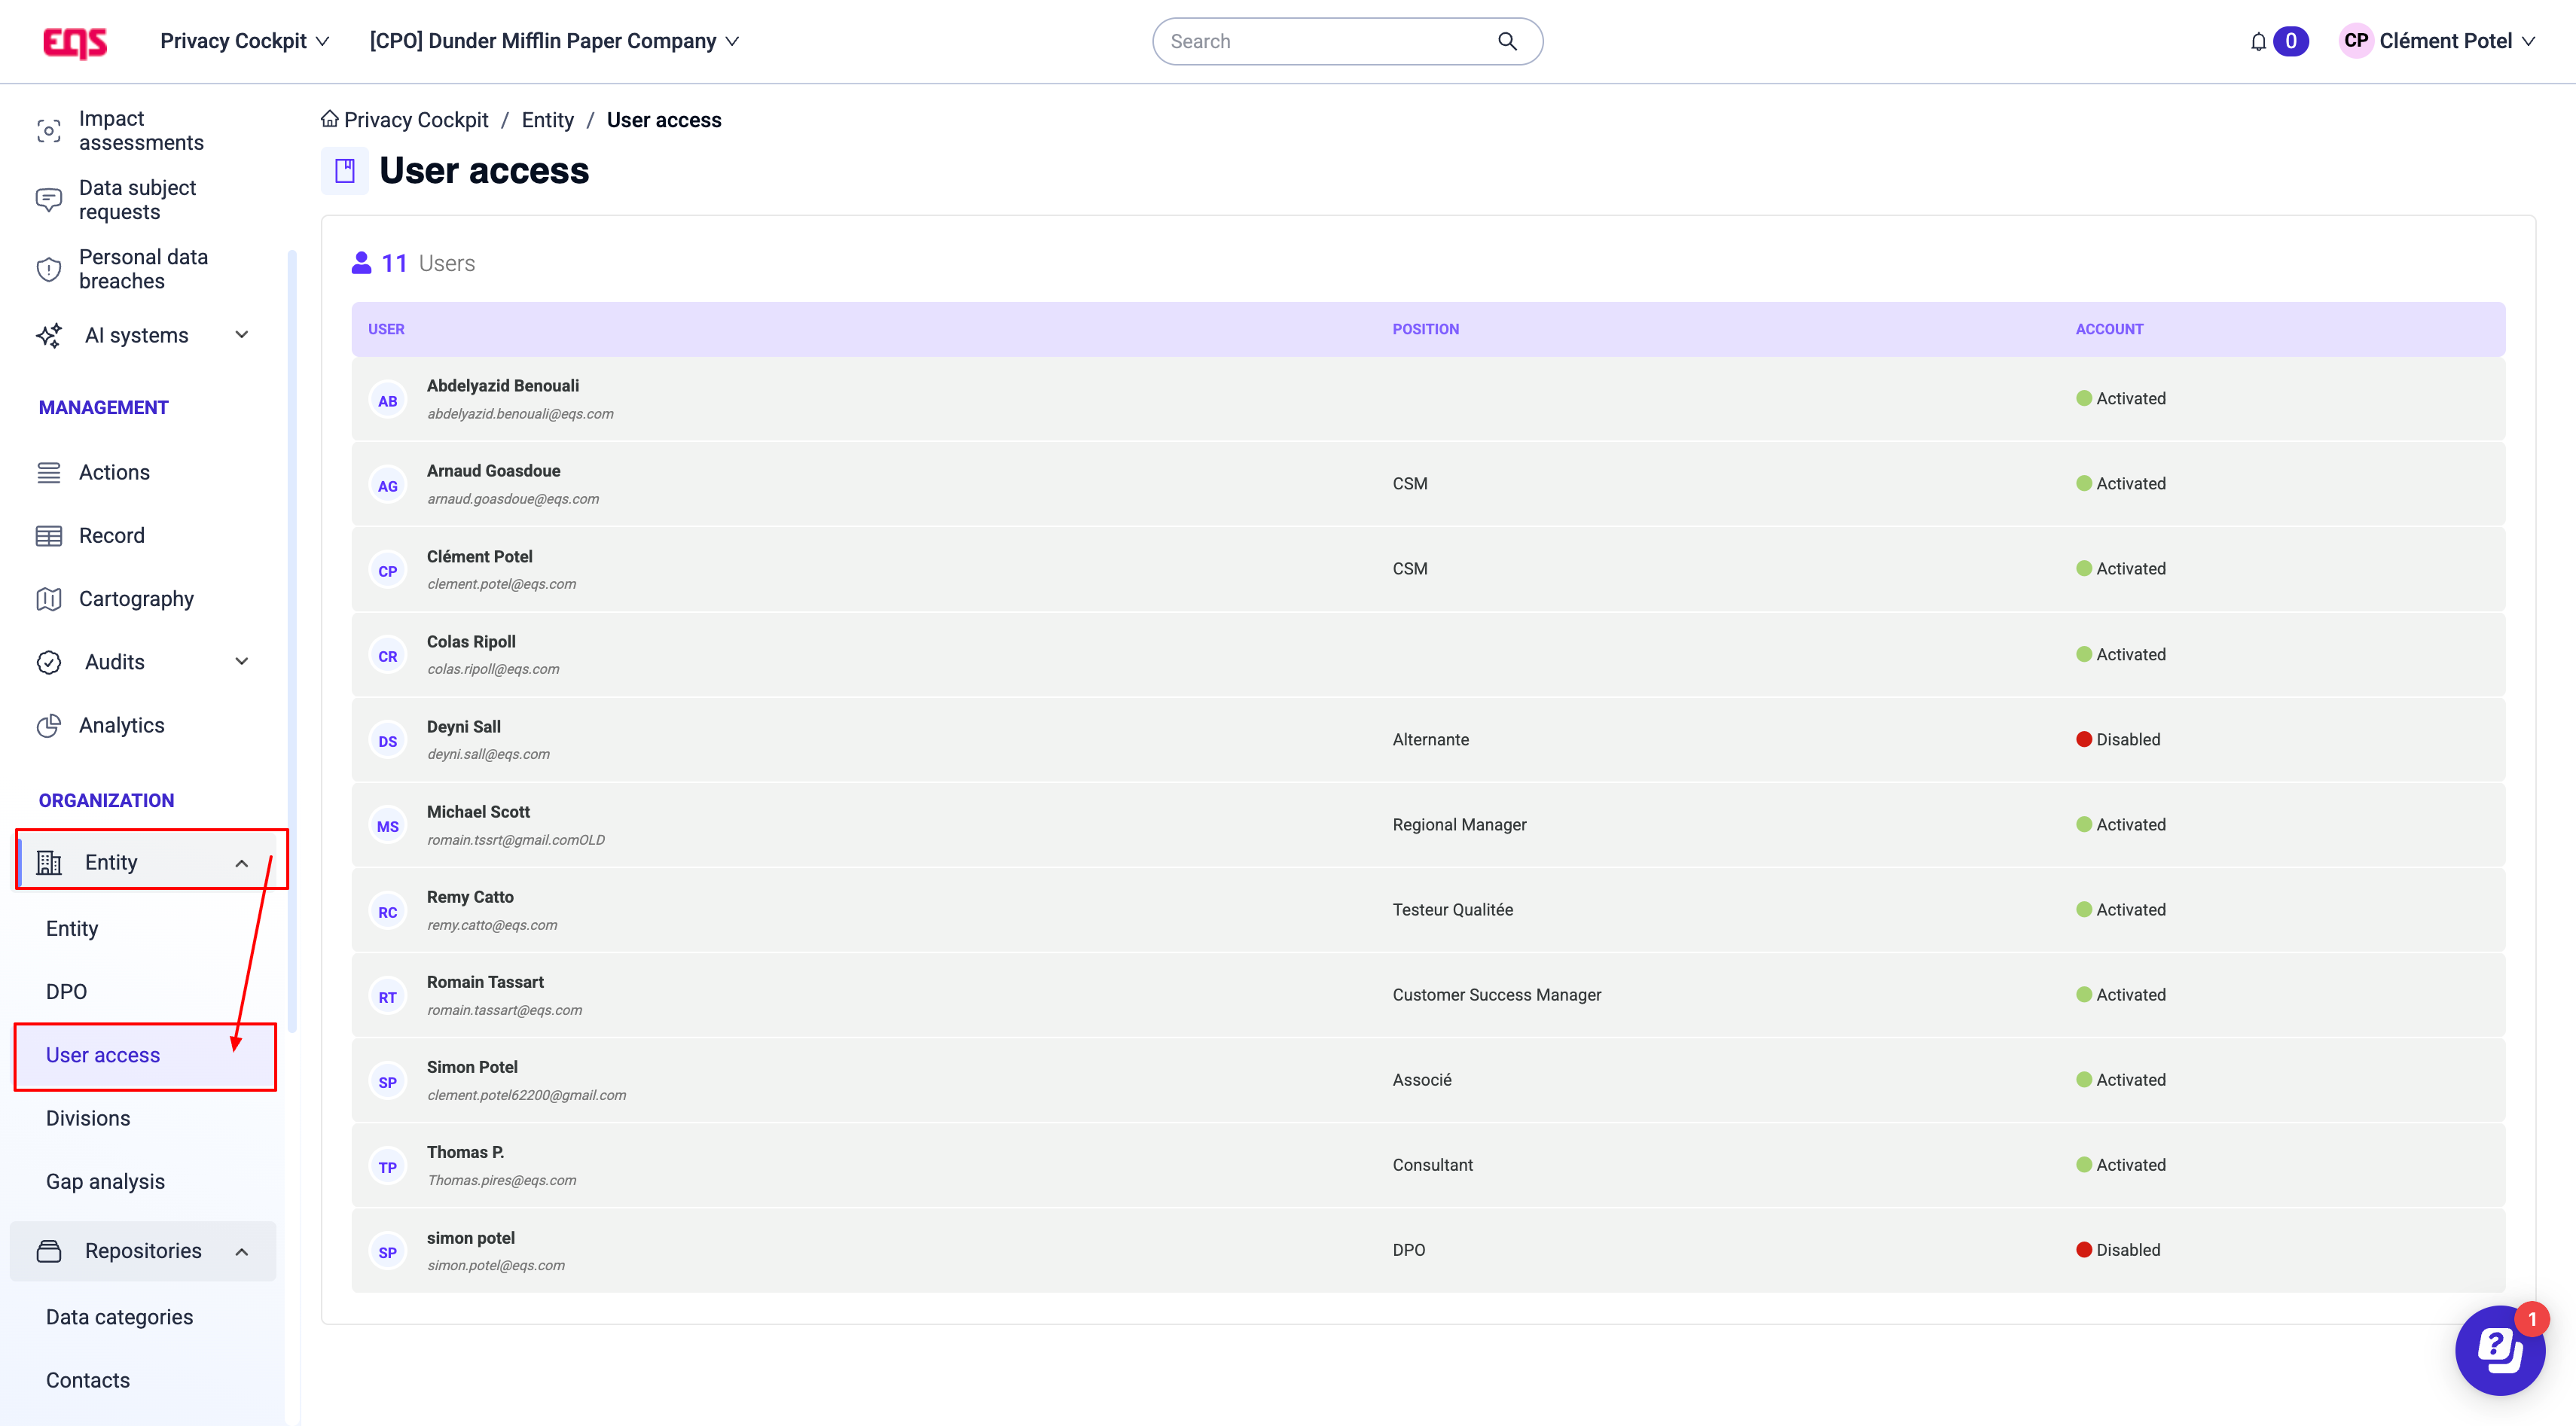Click the EQS logo
2576x1426 pixels.
pos(75,42)
